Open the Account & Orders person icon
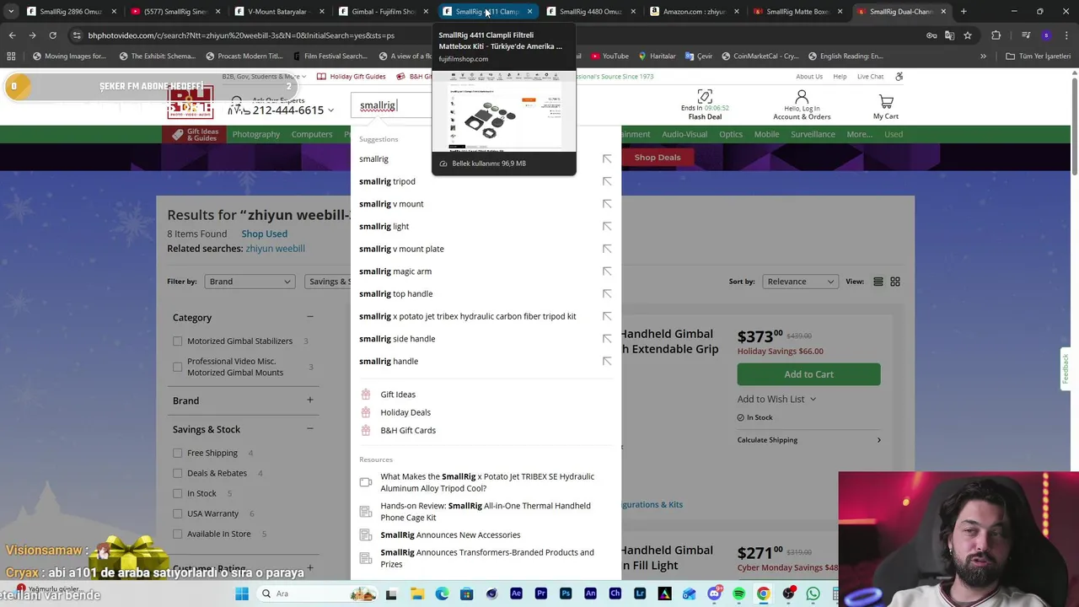Viewport: 1079px width, 607px height. pyautogui.click(x=802, y=98)
